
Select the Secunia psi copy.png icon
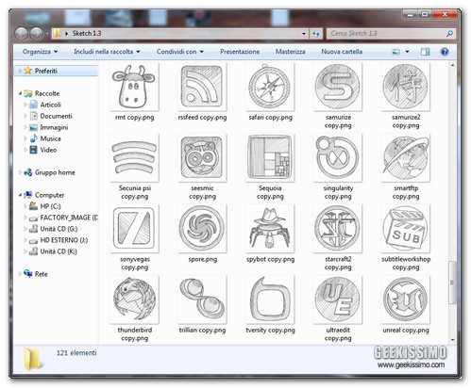click(x=134, y=157)
